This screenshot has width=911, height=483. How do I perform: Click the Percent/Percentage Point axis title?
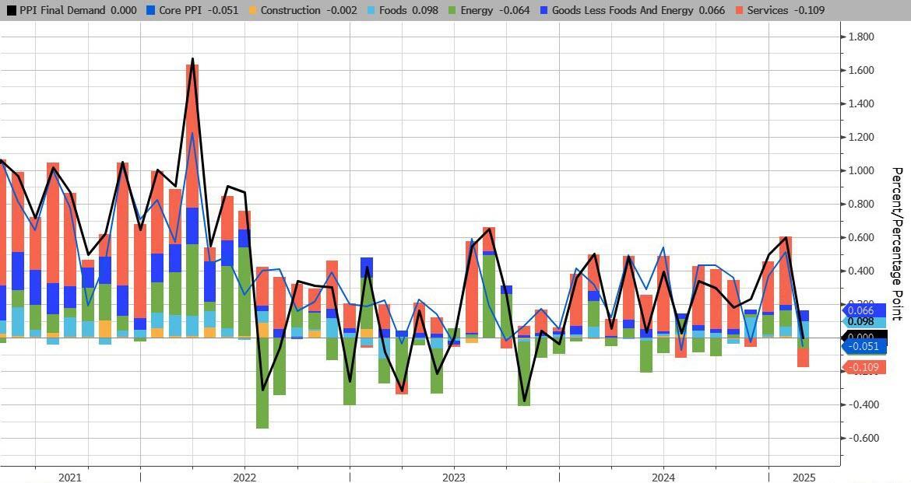pyautogui.click(x=896, y=243)
